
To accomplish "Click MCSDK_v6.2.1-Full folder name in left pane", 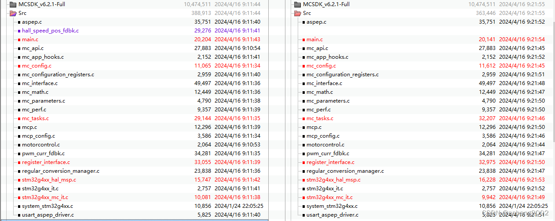I will (42, 4).
